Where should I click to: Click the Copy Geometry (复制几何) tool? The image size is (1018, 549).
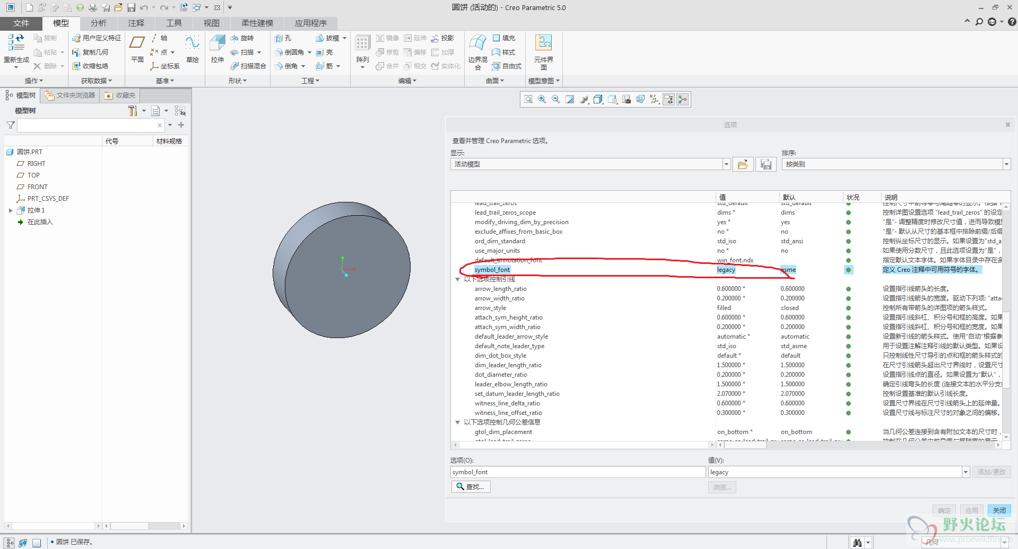point(90,52)
